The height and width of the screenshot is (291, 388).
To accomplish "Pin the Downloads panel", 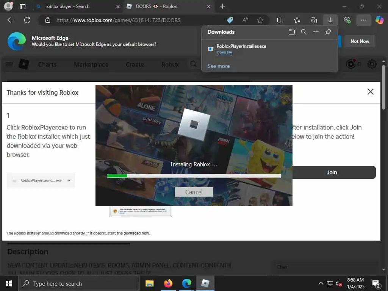I will tap(329, 32).
